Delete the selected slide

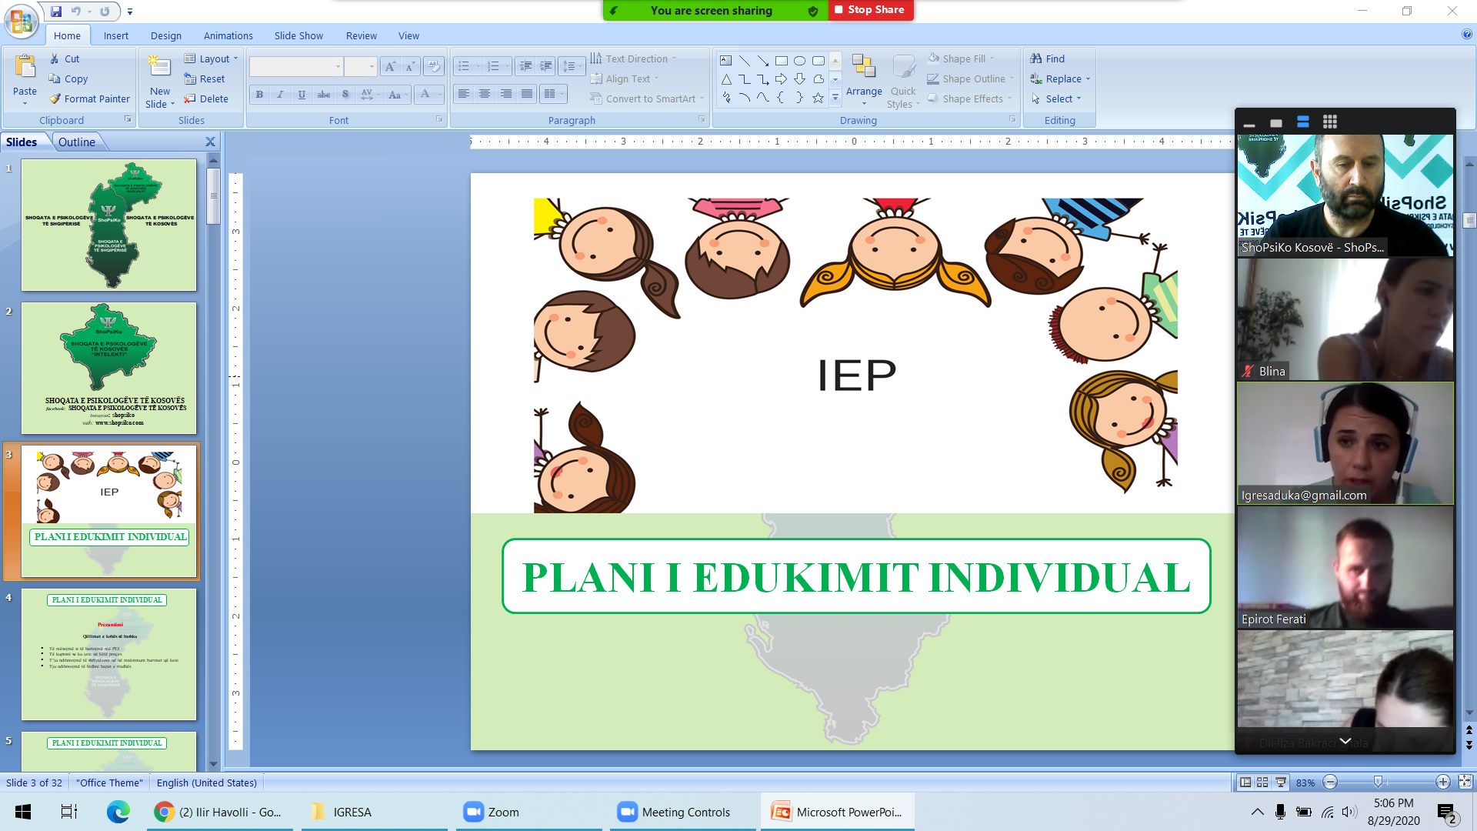[205, 98]
